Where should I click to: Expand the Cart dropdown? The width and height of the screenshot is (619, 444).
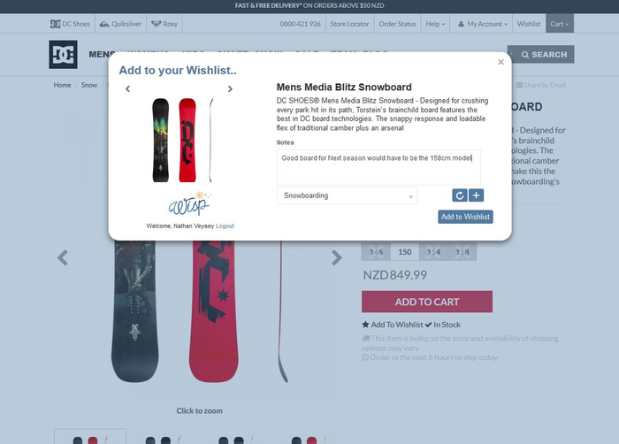[x=560, y=24]
